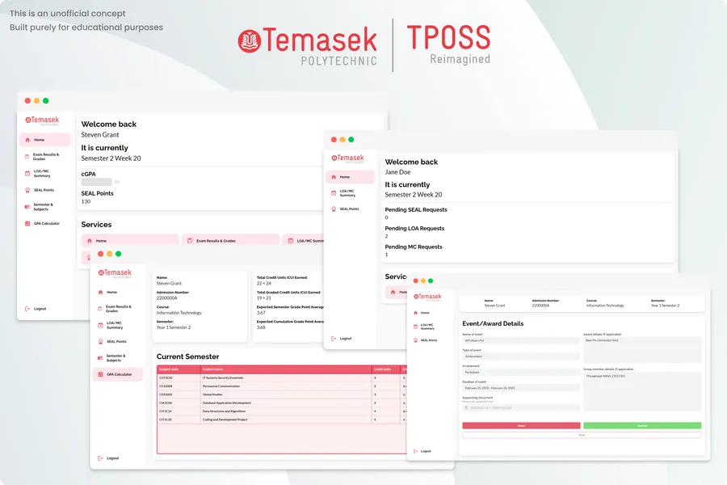Click the Back button below Reject and Approve
Viewport: 727px width, 485px height.
coord(582,435)
